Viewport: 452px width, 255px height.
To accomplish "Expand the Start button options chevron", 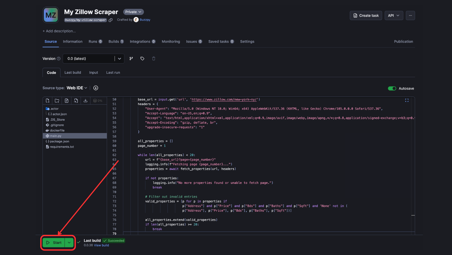I will click(69, 242).
